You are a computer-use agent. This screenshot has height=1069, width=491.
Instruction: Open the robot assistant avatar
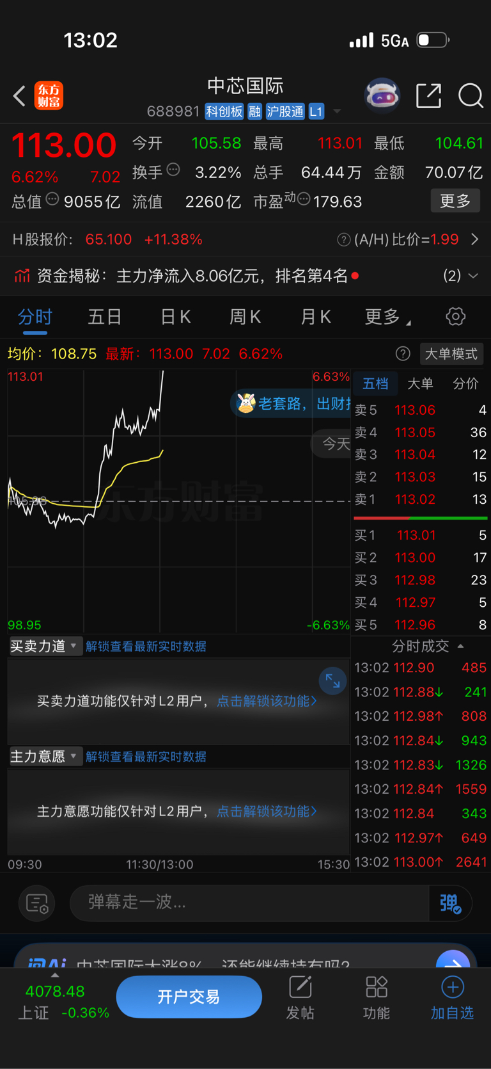click(382, 96)
